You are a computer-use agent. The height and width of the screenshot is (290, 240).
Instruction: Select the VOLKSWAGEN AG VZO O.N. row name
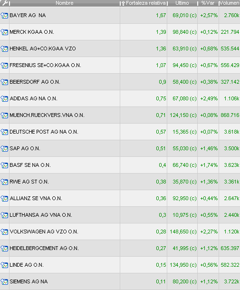44,232
